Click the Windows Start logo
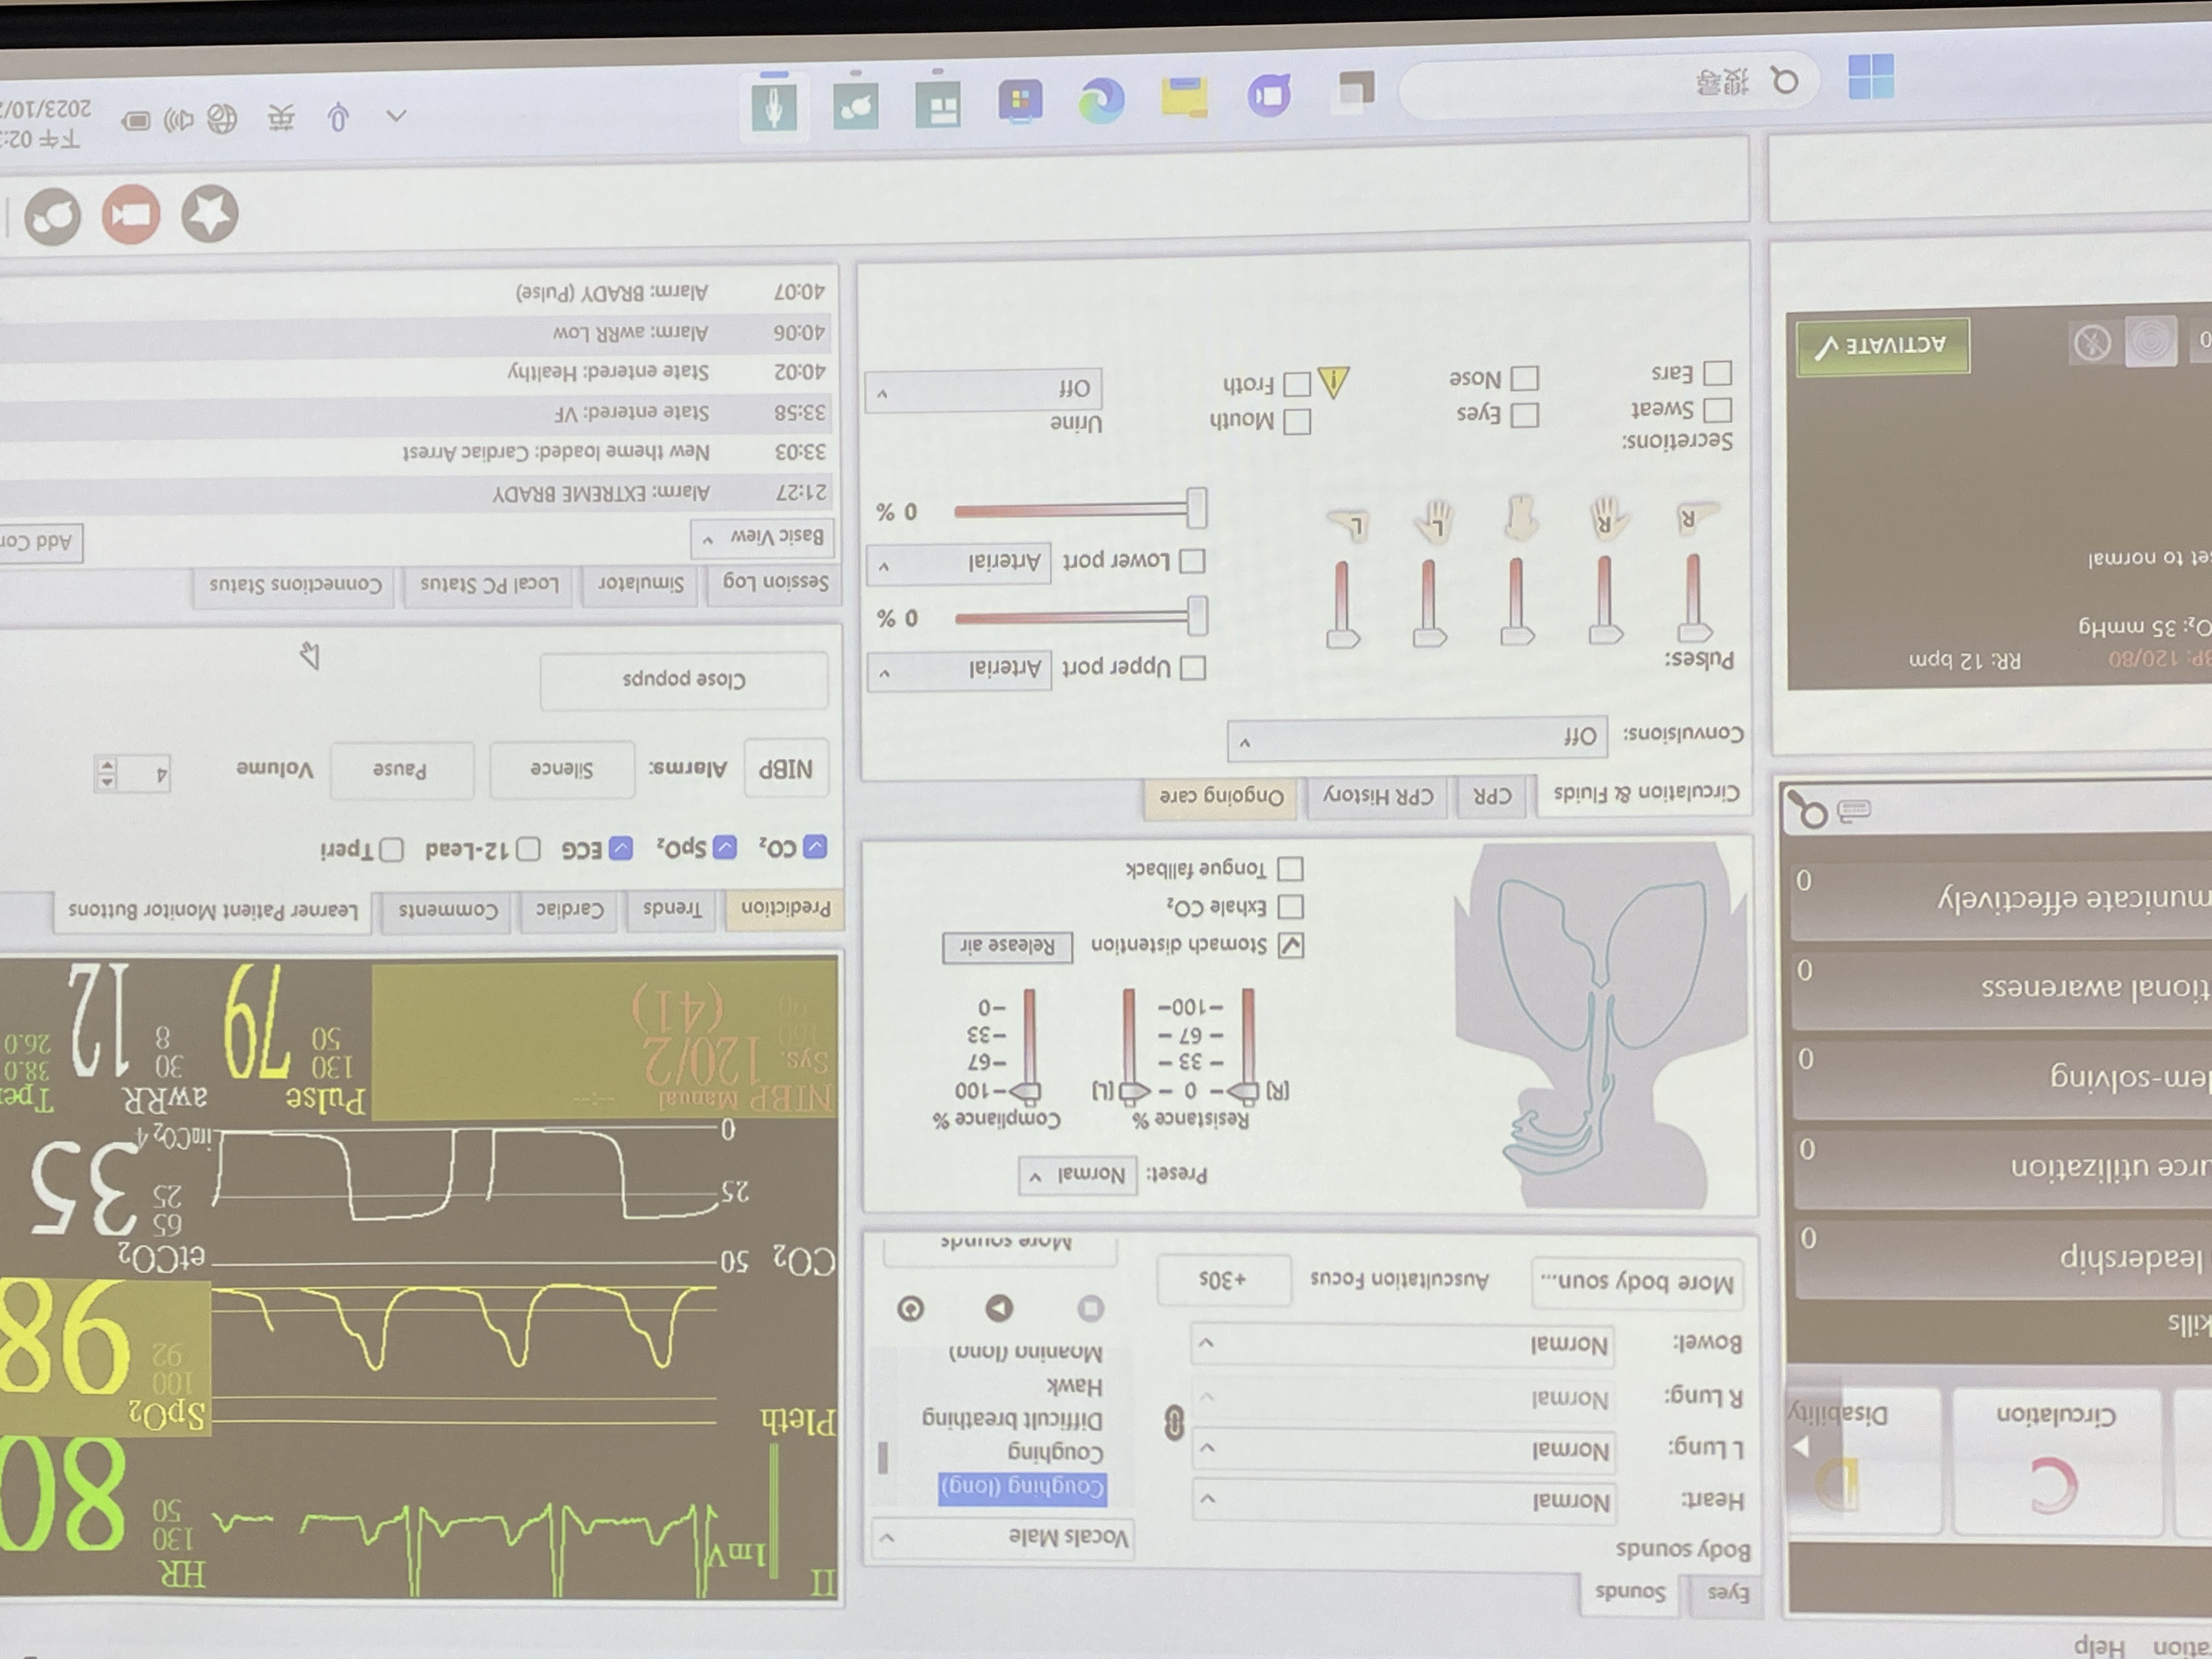The image size is (2212, 1659). pyautogui.click(x=1870, y=77)
